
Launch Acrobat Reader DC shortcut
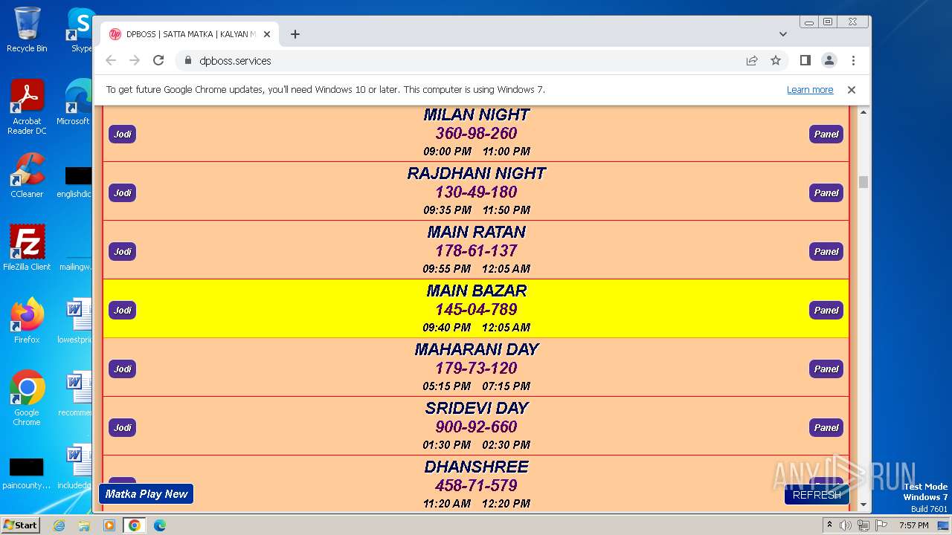point(27,107)
